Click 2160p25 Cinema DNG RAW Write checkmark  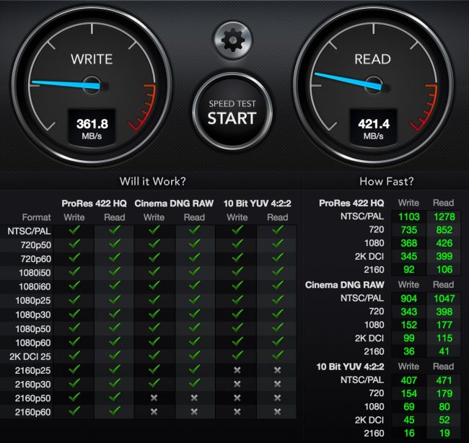click(x=154, y=369)
